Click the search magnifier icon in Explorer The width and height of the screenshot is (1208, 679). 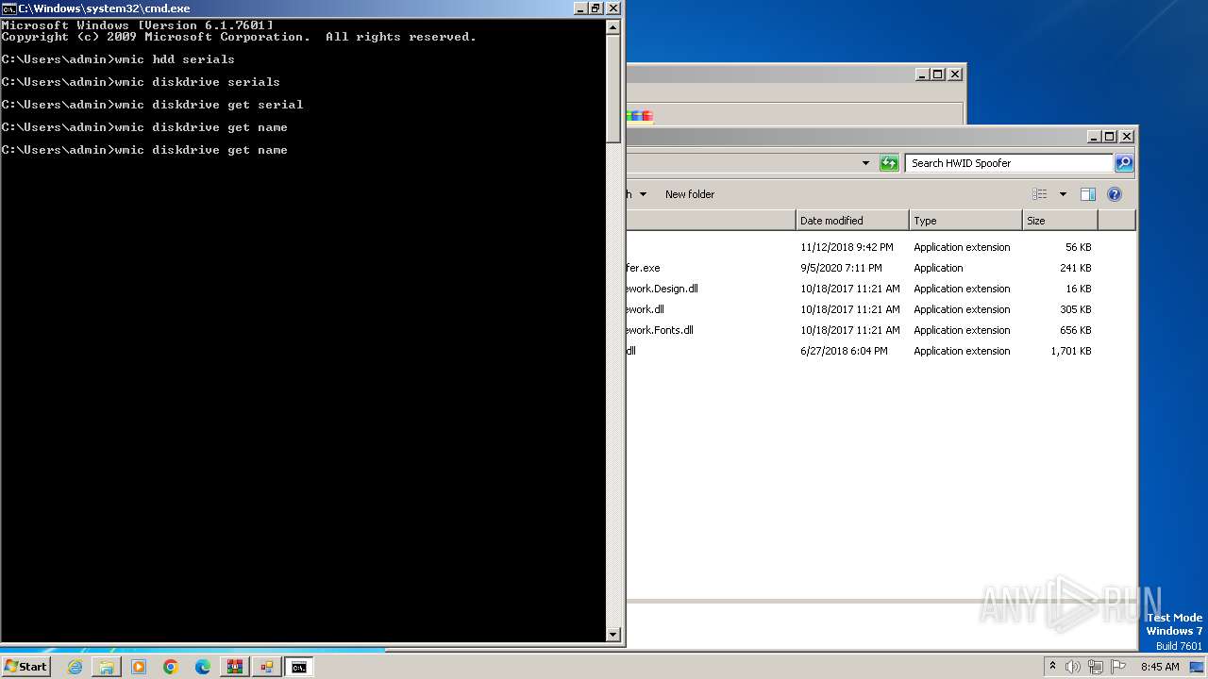pyautogui.click(x=1124, y=163)
